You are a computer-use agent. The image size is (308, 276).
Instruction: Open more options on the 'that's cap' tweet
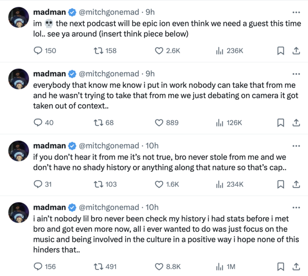pyautogui.click(x=296, y=146)
